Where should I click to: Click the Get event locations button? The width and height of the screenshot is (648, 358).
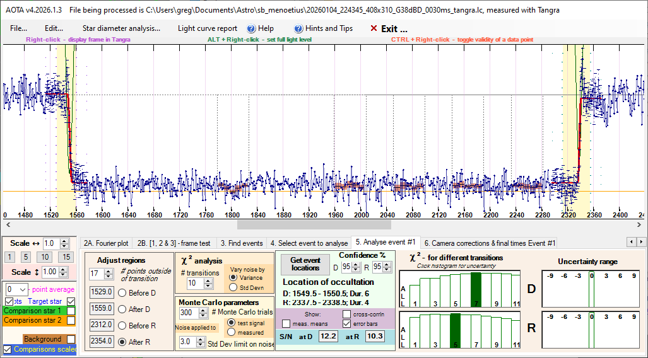tap(305, 263)
